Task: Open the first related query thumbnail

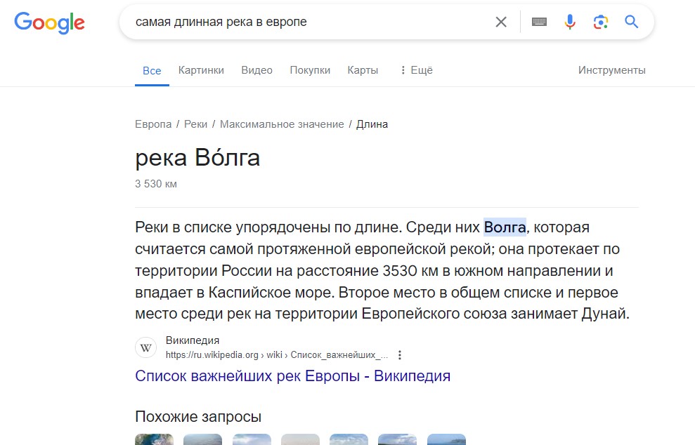Action: pyautogui.click(x=154, y=439)
